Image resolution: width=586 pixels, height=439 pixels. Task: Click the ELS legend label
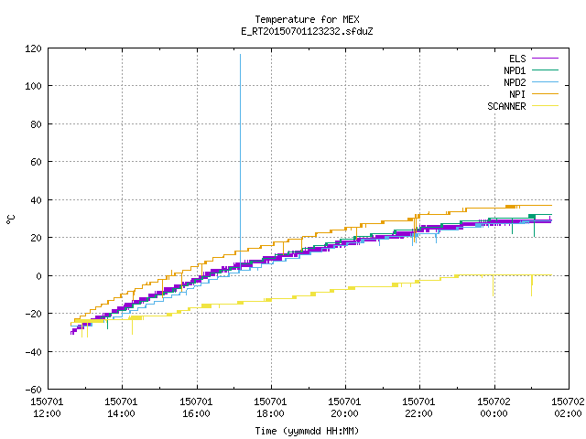pyautogui.click(x=517, y=59)
